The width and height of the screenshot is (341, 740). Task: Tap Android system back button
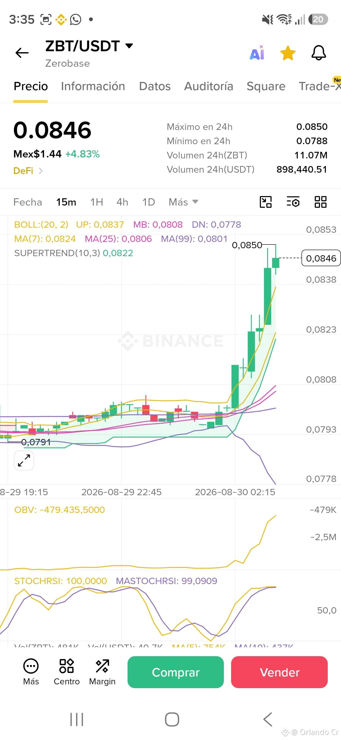268,719
